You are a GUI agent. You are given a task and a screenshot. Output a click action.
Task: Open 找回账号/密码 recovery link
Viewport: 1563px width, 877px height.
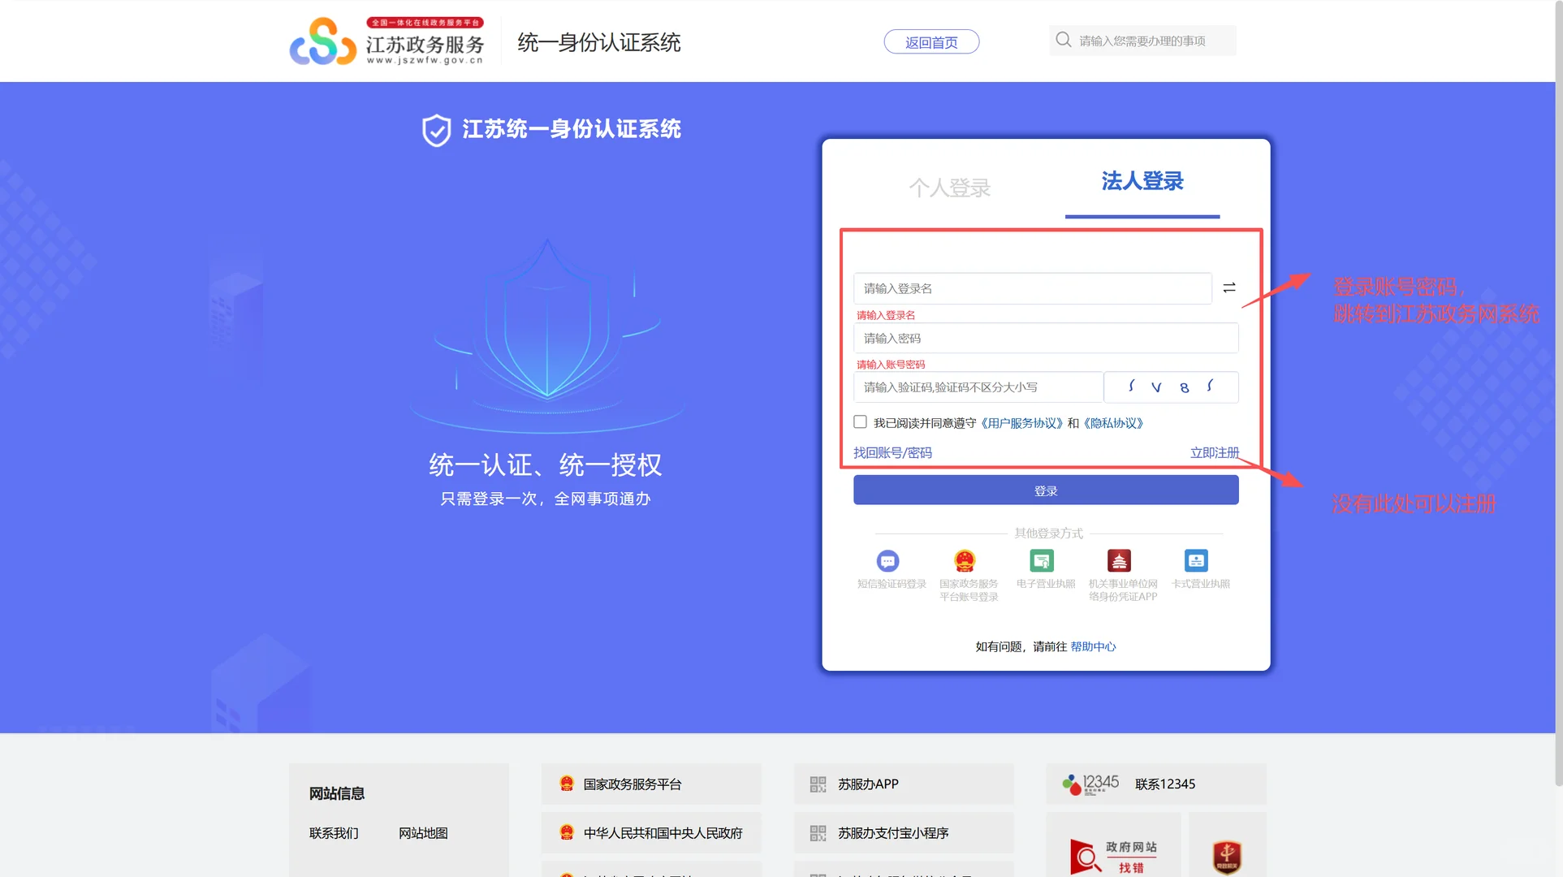click(892, 452)
